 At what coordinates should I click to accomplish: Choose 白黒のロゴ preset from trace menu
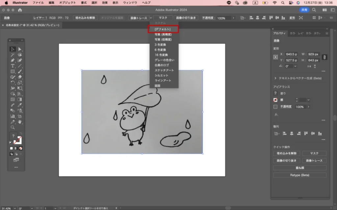click(x=162, y=65)
